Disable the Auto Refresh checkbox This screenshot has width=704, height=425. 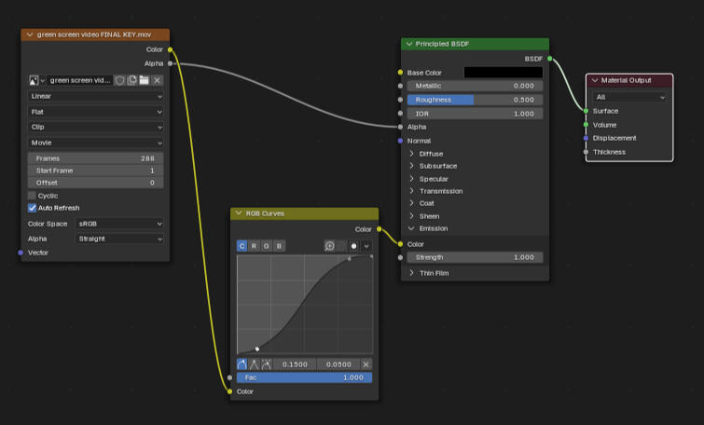pyautogui.click(x=32, y=208)
